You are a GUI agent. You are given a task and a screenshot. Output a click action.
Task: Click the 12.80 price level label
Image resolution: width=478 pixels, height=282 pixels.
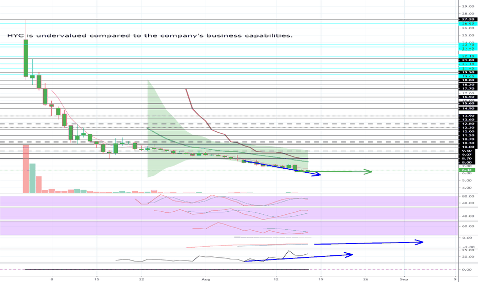468,124
